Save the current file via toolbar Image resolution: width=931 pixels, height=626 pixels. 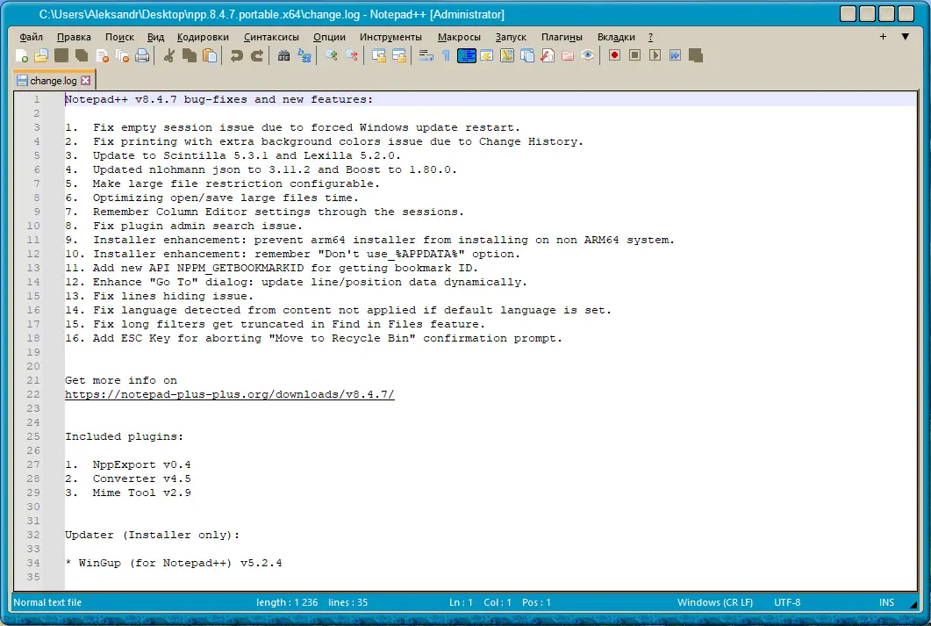click(61, 56)
